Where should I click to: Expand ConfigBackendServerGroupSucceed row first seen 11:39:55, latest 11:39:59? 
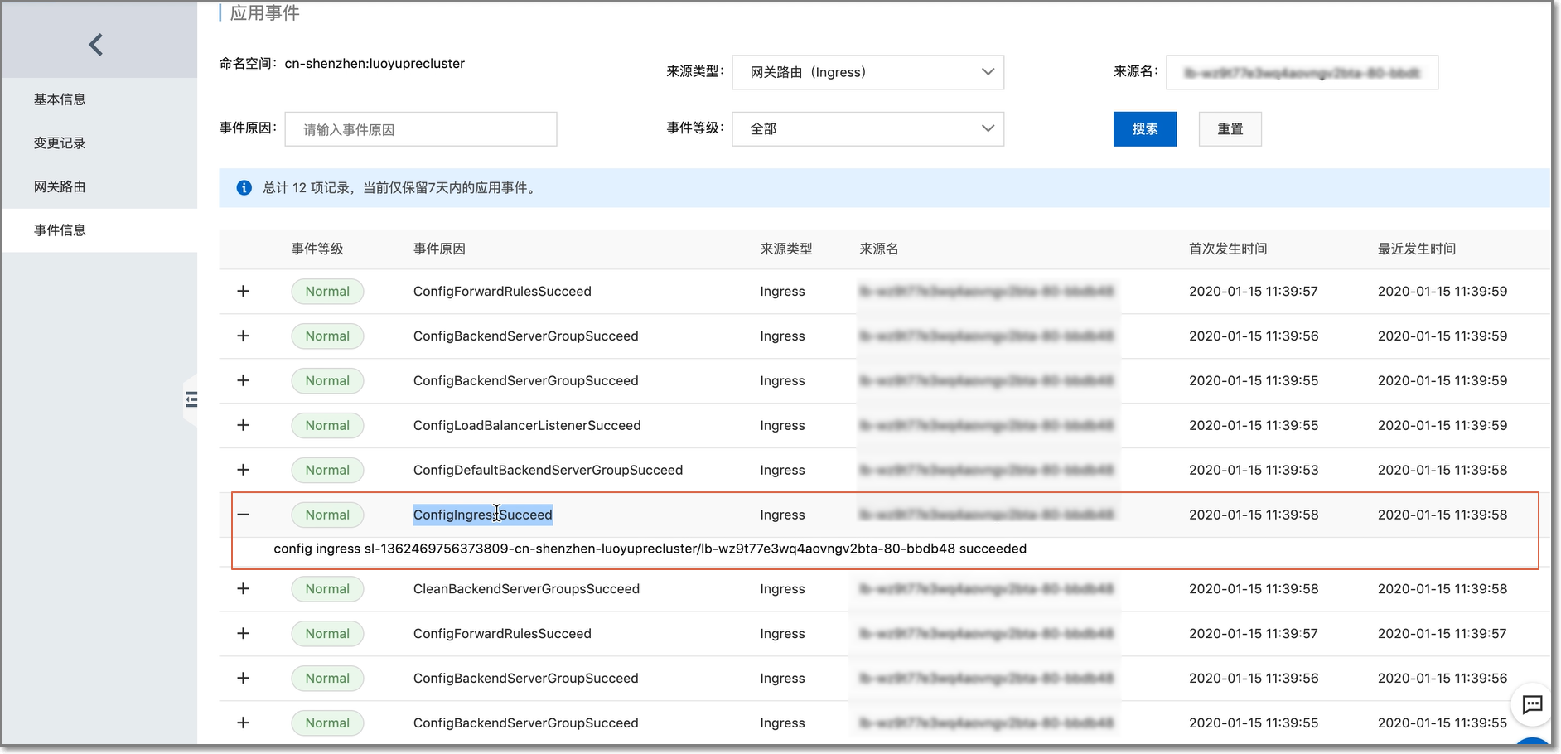tap(243, 381)
